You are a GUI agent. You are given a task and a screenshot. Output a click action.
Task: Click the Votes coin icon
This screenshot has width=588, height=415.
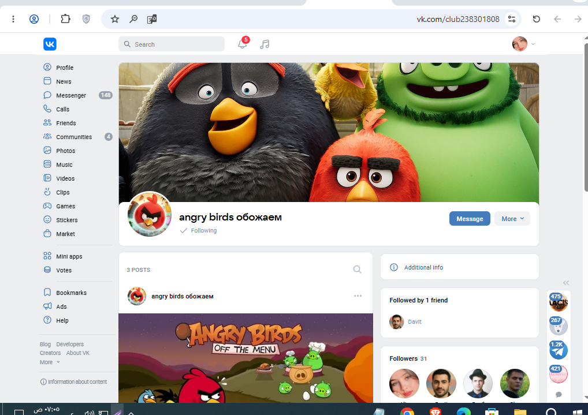(47, 270)
